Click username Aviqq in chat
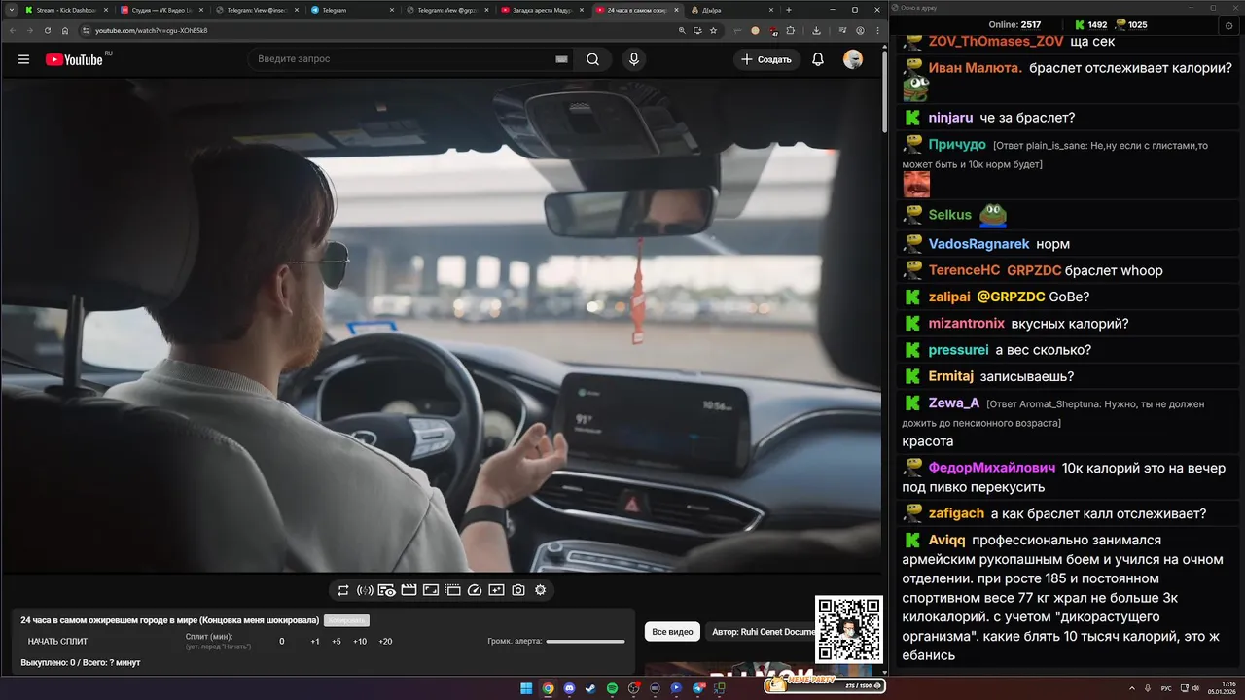The width and height of the screenshot is (1245, 700). pyautogui.click(x=947, y=540)
